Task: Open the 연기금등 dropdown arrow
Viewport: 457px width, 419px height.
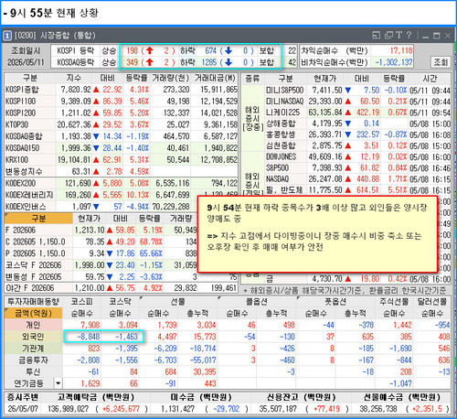Action: (x=58, y=383)
